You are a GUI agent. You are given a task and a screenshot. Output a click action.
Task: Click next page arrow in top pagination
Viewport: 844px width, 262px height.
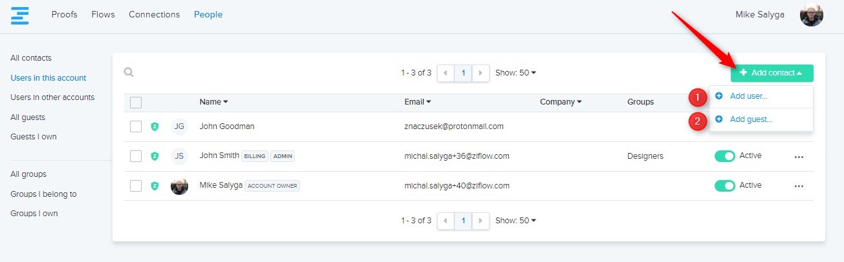pos(480,73)
